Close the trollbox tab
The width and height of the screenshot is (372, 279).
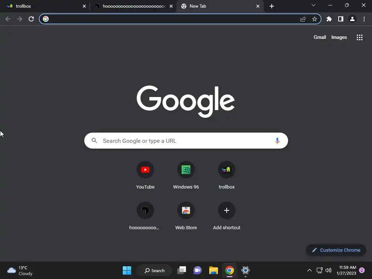84,6
